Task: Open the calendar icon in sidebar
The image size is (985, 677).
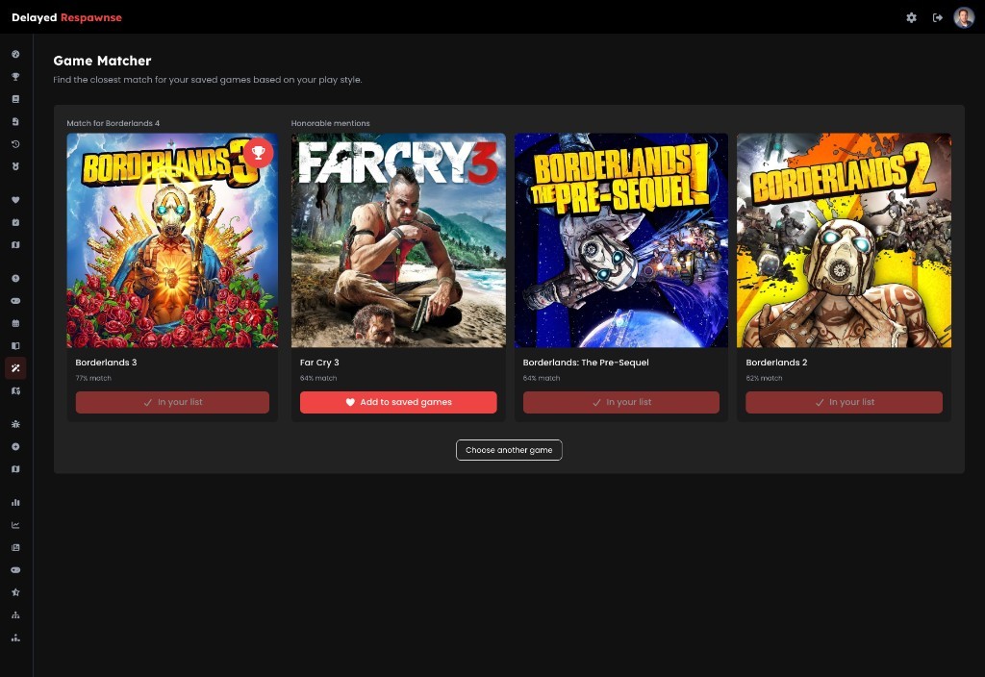Action: pyautogui.click(x=15, y=323)
